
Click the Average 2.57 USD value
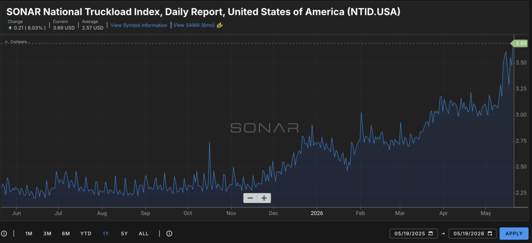click(x=93, y=27)
